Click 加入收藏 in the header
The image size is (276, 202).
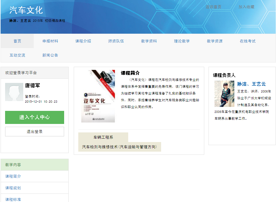click(x=246, y=7)
